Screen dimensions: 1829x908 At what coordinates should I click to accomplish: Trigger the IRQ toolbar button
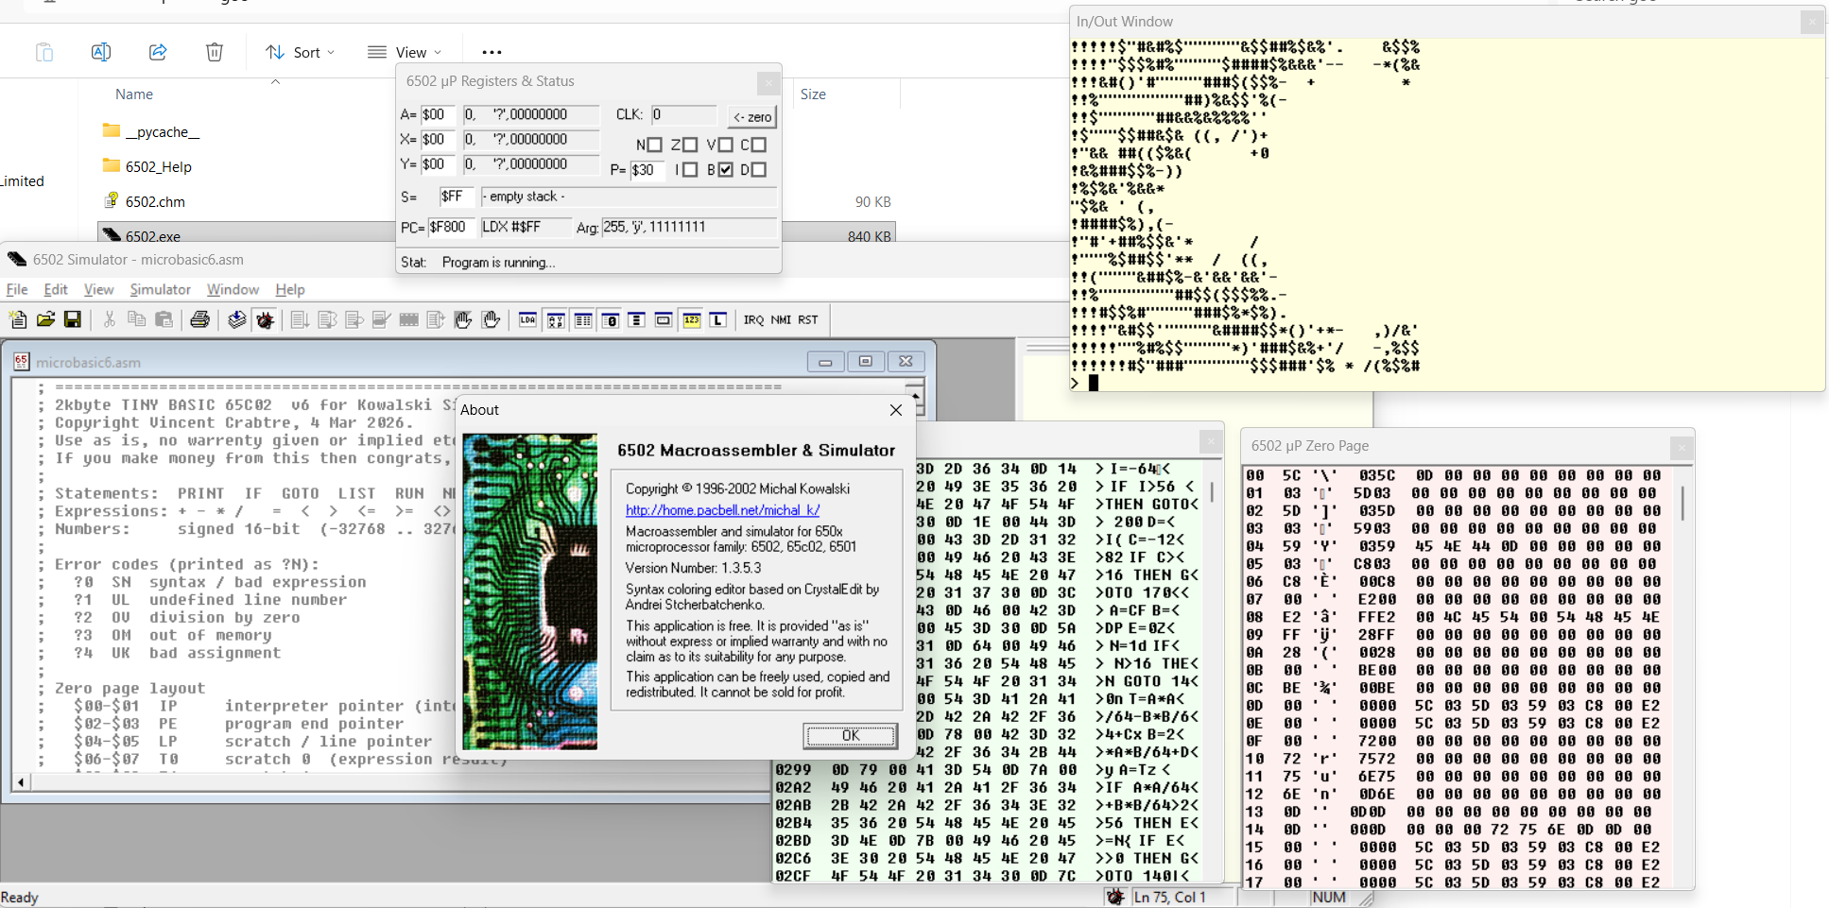point(753,320)
